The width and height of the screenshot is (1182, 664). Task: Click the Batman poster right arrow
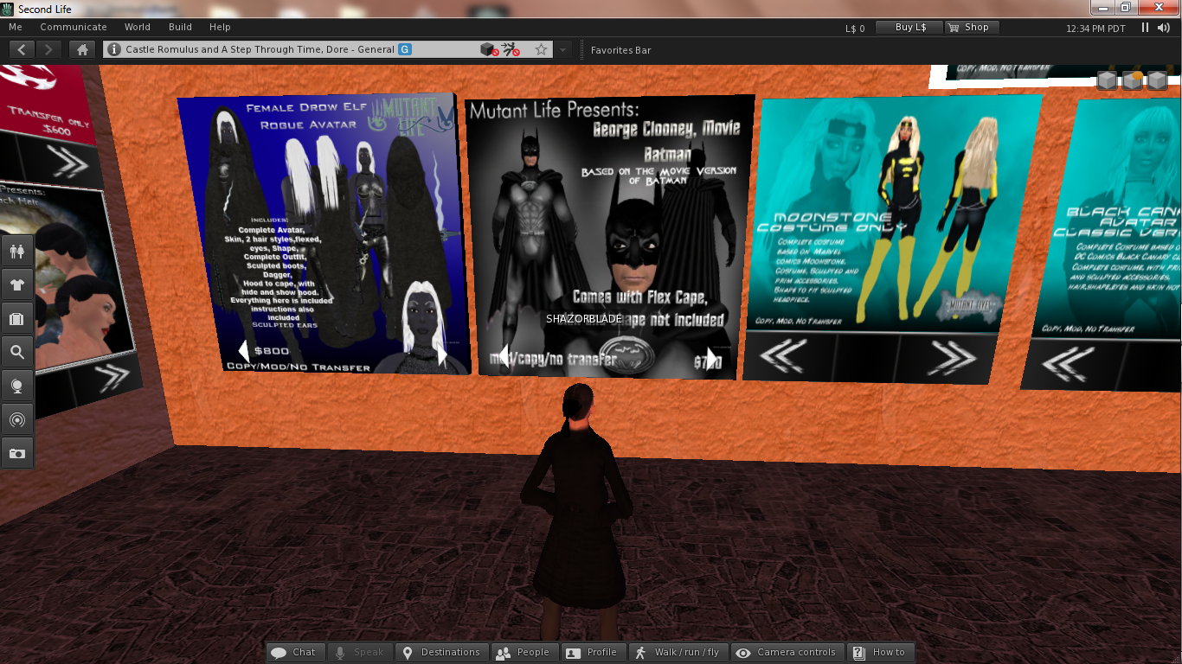(x=710, y=358)
